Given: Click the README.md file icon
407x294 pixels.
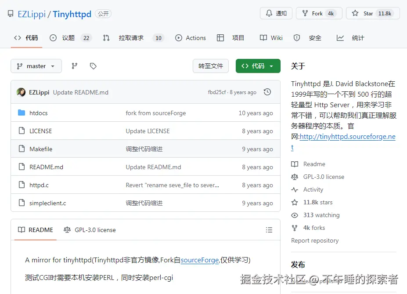Looking at the screenshot, I should point(22,167).
